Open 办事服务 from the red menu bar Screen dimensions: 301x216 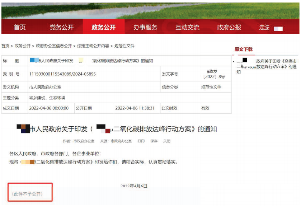pyautogui.click(x=145, y=28)
